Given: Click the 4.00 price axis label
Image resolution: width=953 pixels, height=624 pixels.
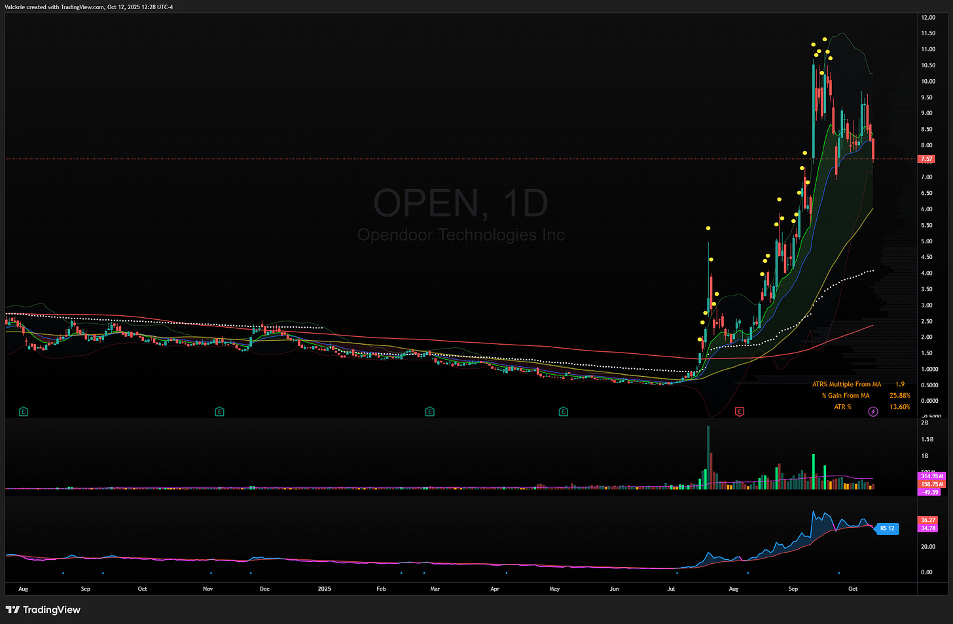Looking at the screenshot, I should click(927, 273).
